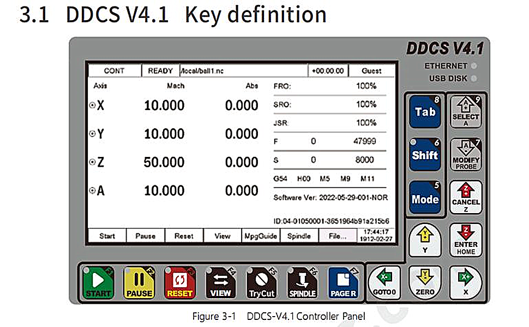This screenshot has height=327, width=529.
Task: Click the ETHERNET status LED
Action: [x=474, y=66]
